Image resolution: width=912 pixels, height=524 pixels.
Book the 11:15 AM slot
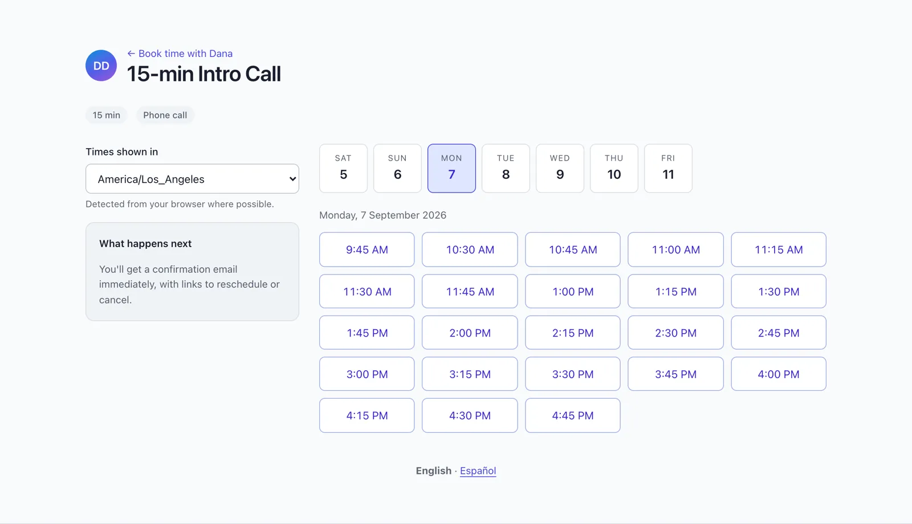pyautogui.click(x=779, y=249)
